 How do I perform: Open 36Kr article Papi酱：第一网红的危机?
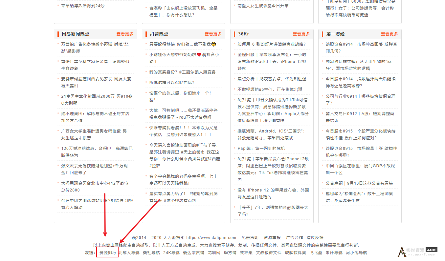pos(261,149)
